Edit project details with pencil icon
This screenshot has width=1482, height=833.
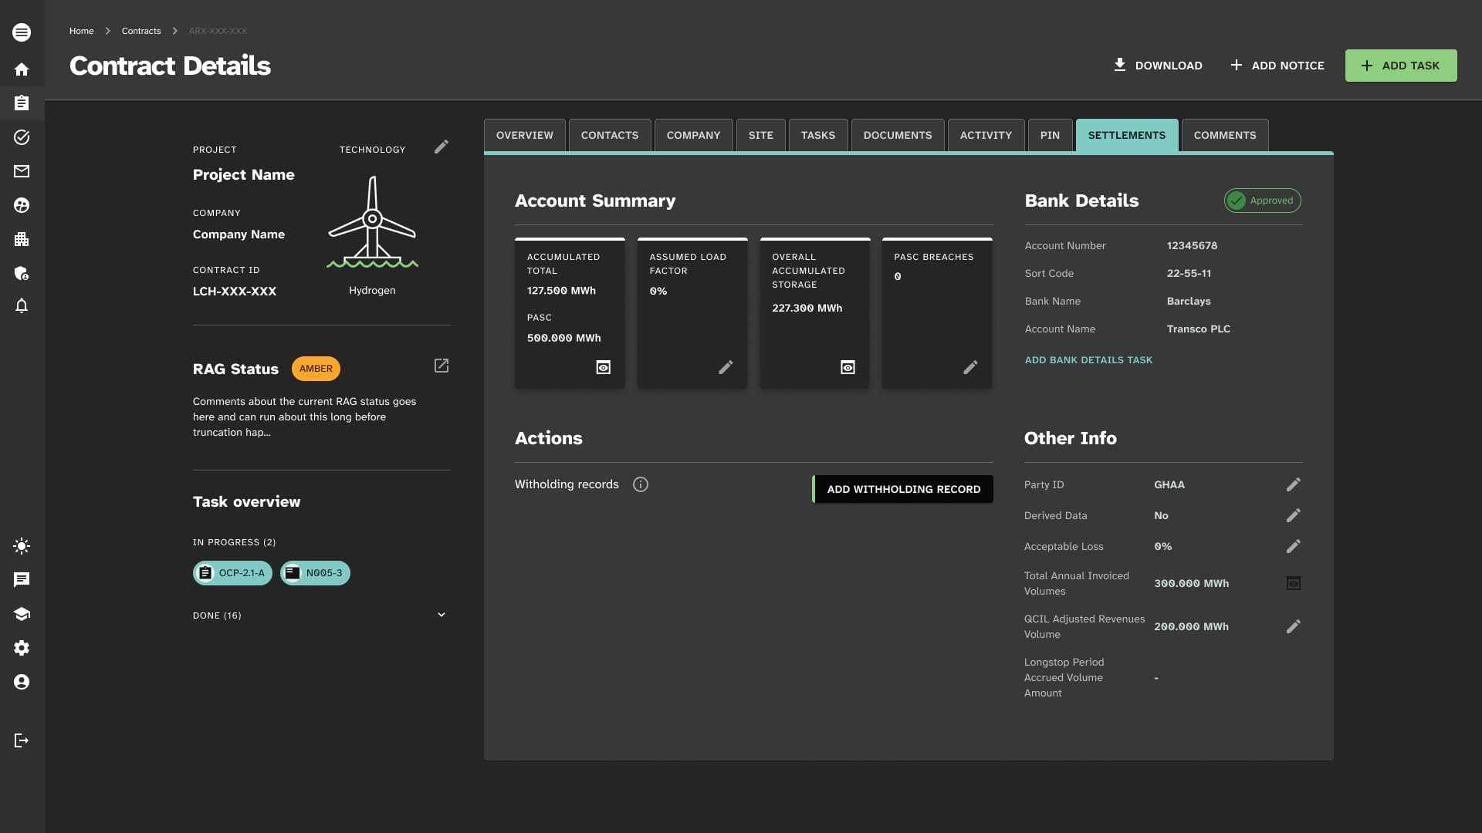pyautogui.click(x=442, y=147)
